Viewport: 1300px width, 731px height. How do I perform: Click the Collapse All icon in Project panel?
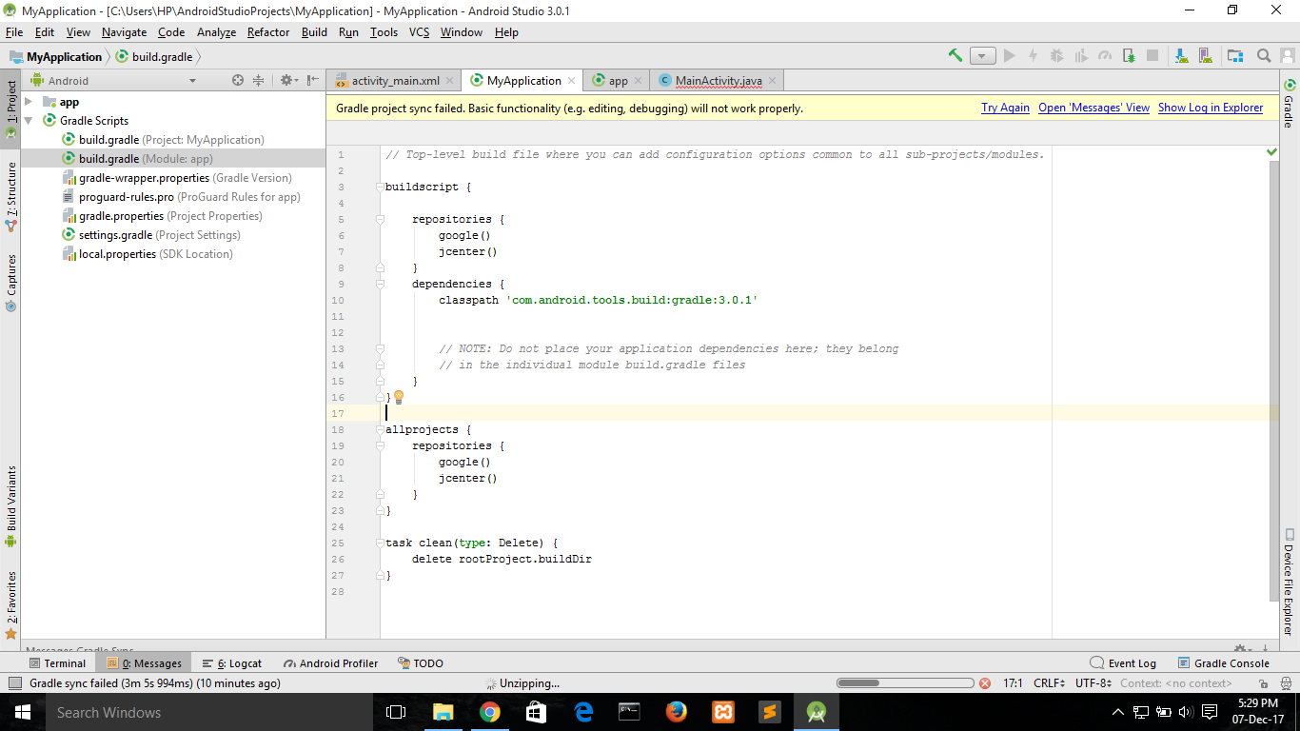(258, 81)
